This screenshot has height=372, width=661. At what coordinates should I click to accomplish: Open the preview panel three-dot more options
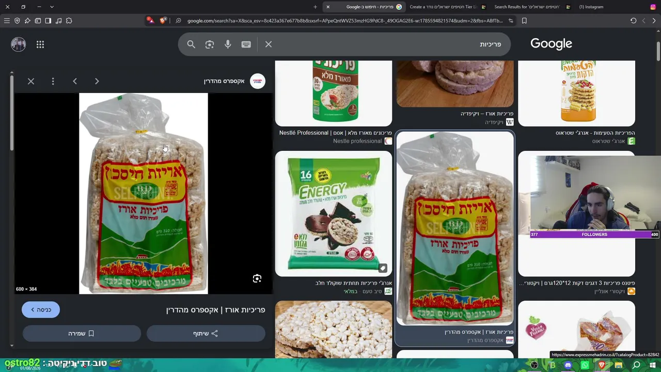click(53, 81)
